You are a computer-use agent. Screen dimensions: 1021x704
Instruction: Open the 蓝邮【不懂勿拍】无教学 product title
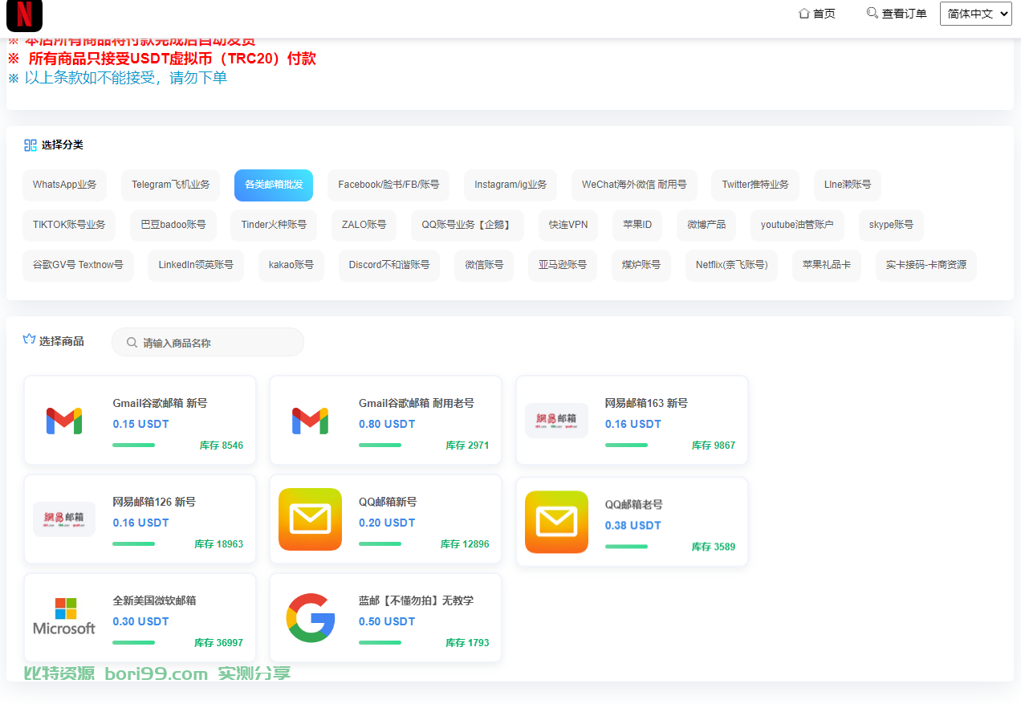pyautogui.click(x=416, y=600)
